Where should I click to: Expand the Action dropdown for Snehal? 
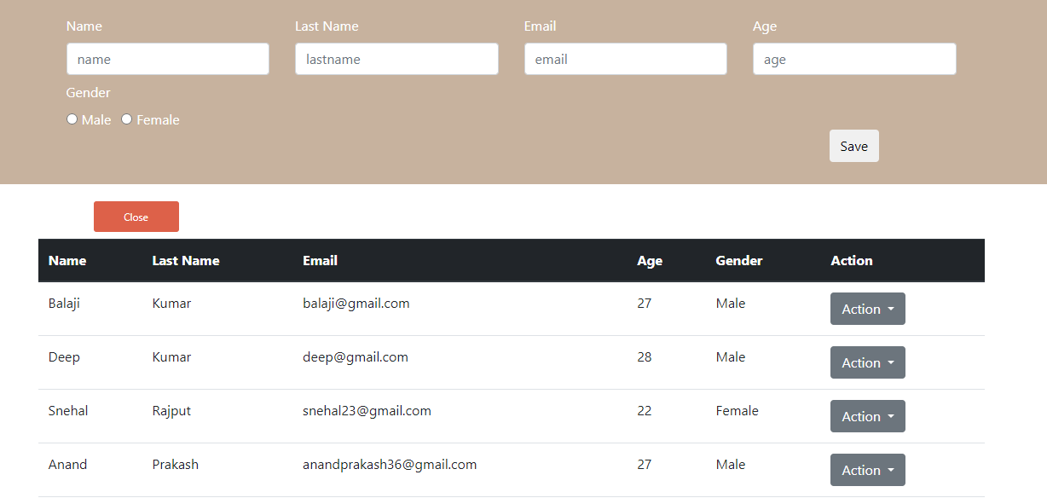(868, 416)
